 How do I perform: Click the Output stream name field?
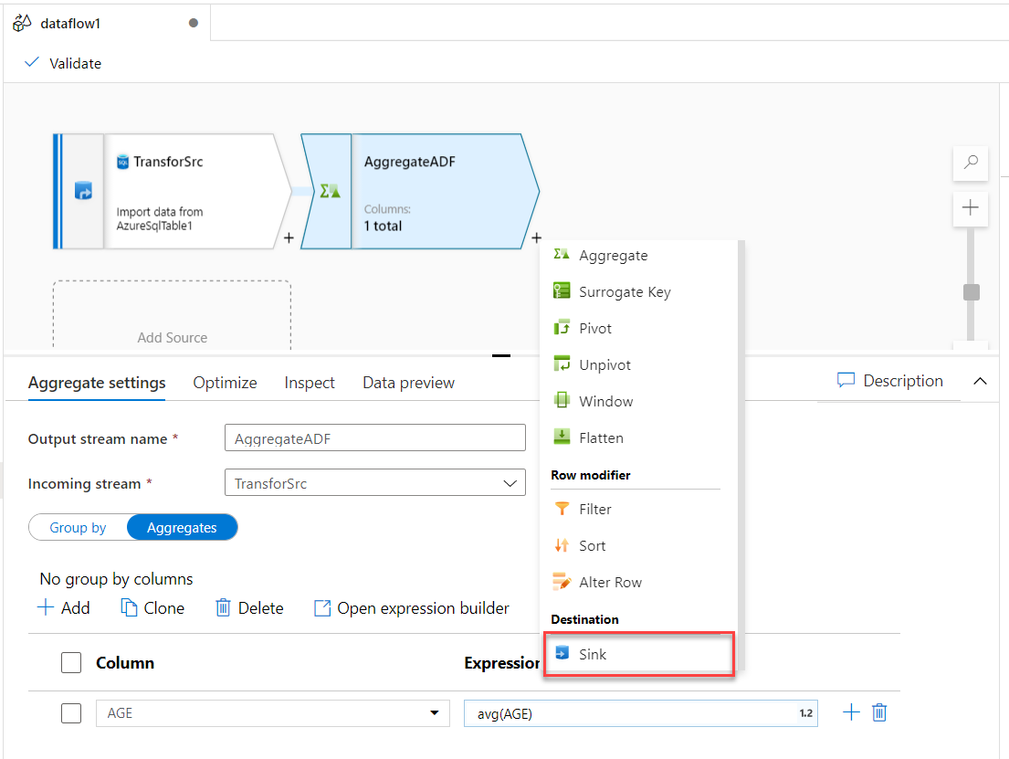point(374,438)
